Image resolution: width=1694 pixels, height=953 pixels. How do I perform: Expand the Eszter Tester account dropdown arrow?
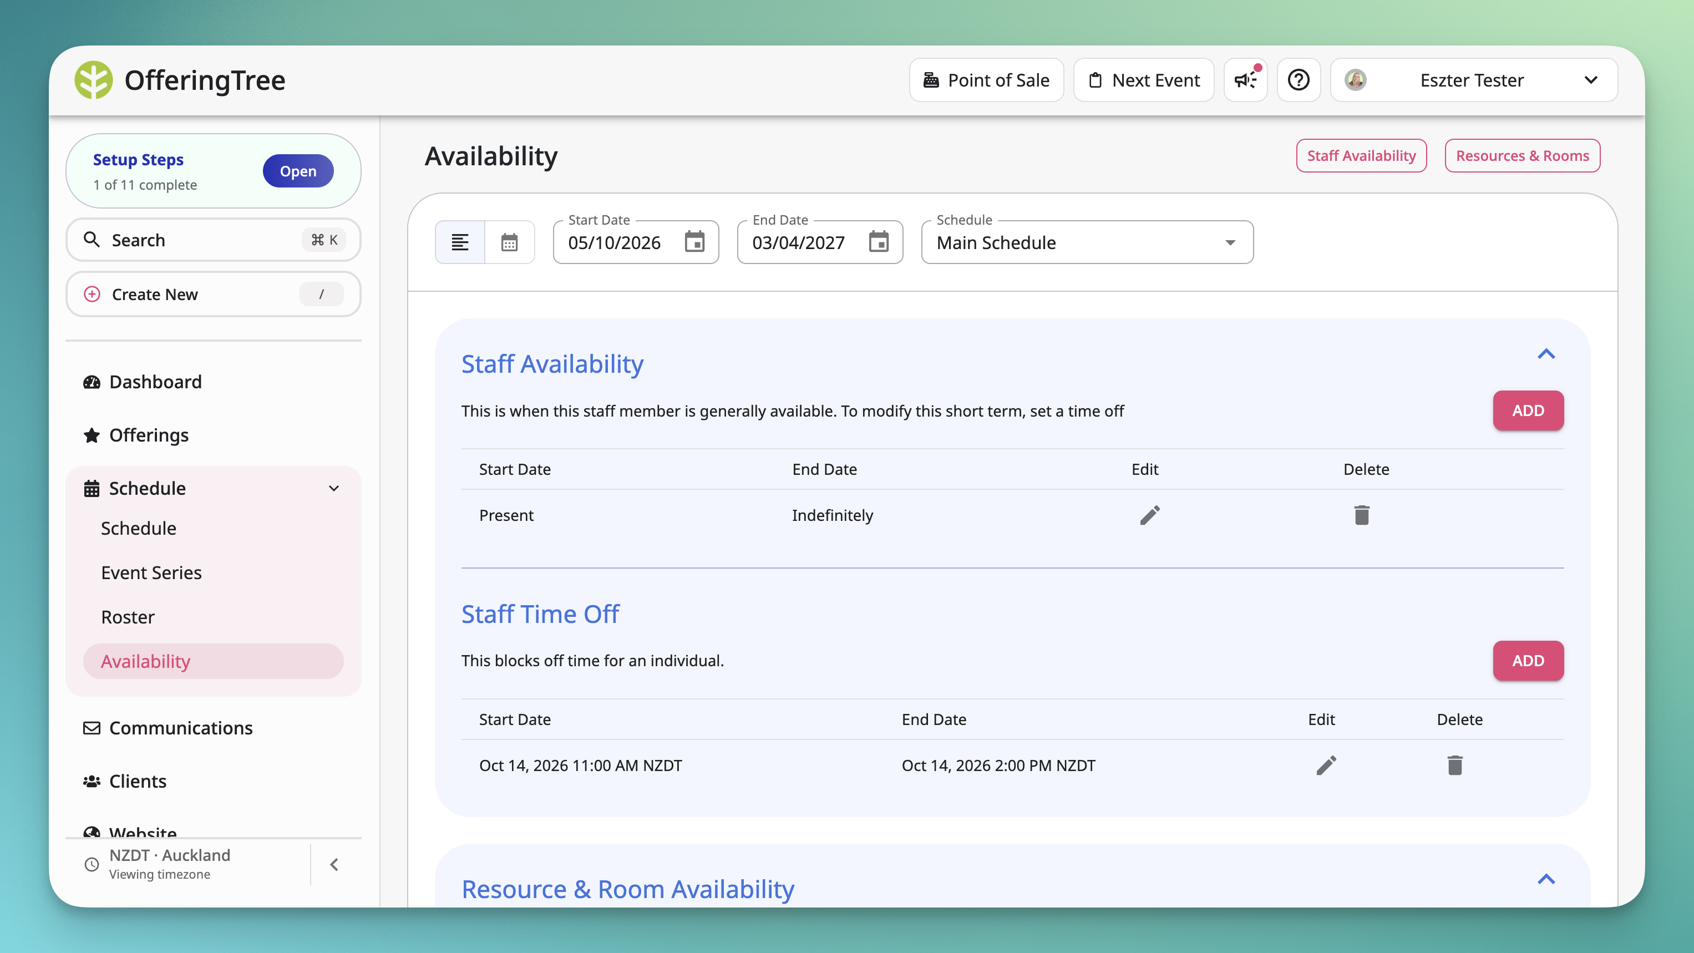click(1591, 80)
